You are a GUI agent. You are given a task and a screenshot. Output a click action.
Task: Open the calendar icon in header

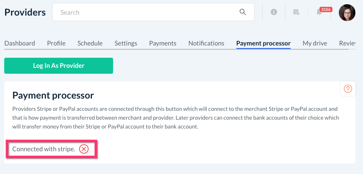(296, 13)
